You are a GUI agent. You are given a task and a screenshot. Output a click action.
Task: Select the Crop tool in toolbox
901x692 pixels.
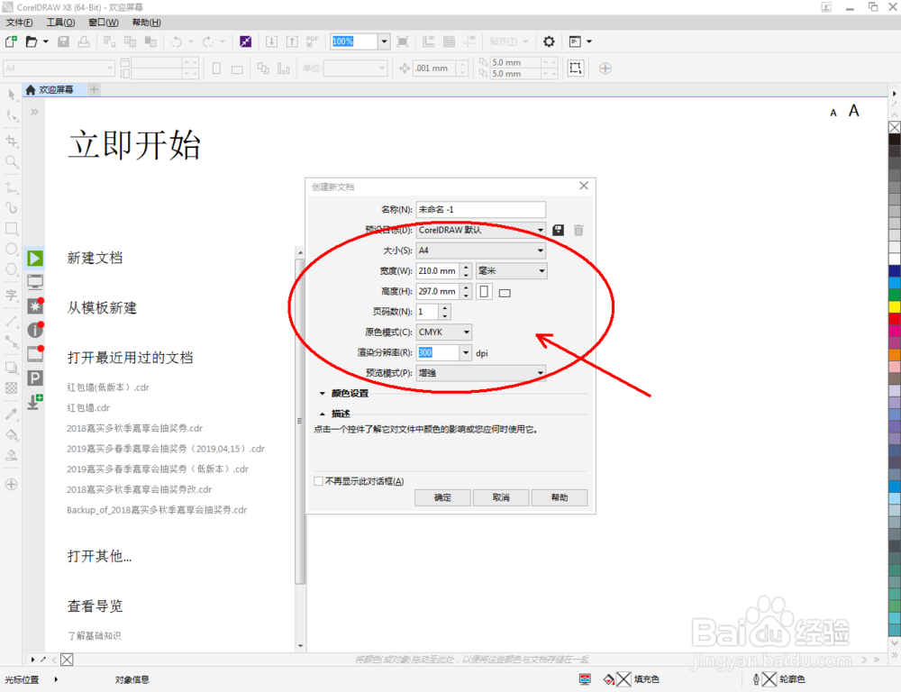[12, 141]
